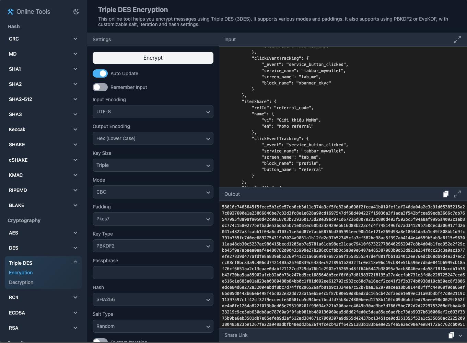Open the Triple DES Decryption page
The image size is (467, 343).
tap(21, 282)
